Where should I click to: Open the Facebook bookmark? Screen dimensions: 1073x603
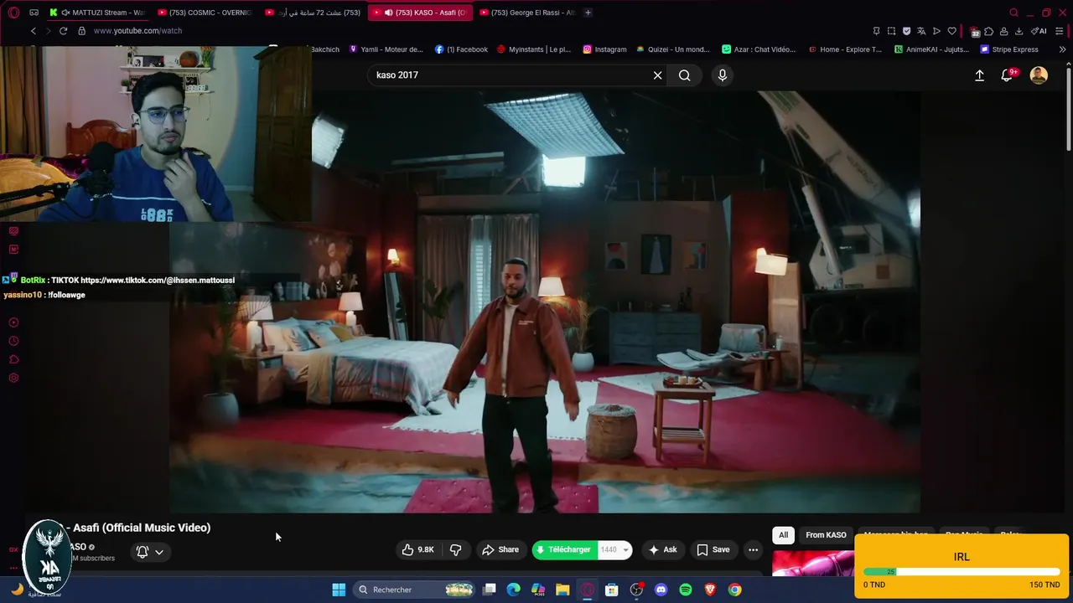coord(461,49)
